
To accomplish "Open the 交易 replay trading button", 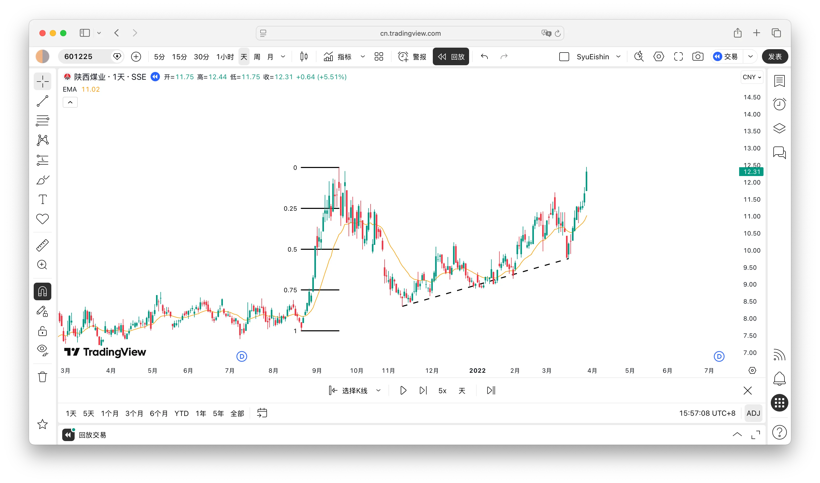I will [x=726, y=57].
